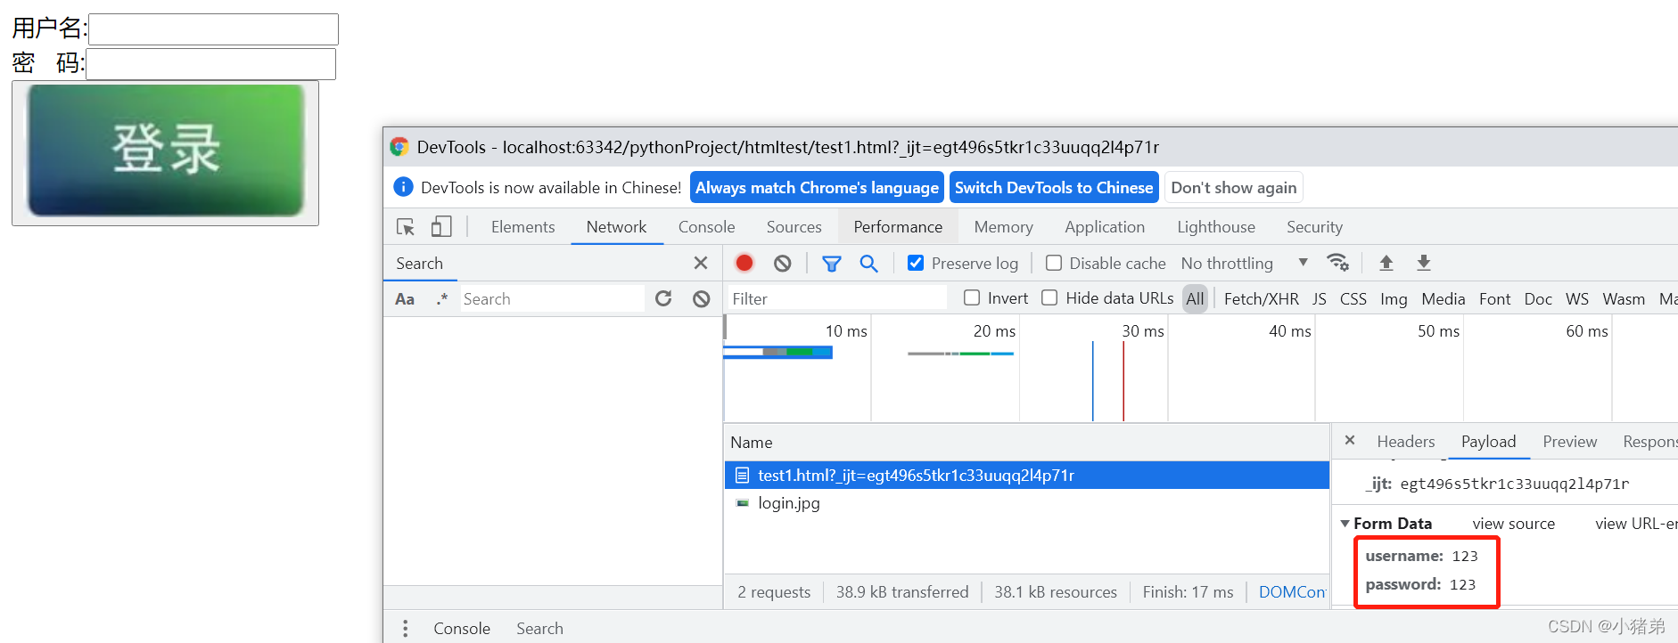Click the Chrome icon in DevTools title
This screenshot has height=643, width=1678.
point(399,147)
